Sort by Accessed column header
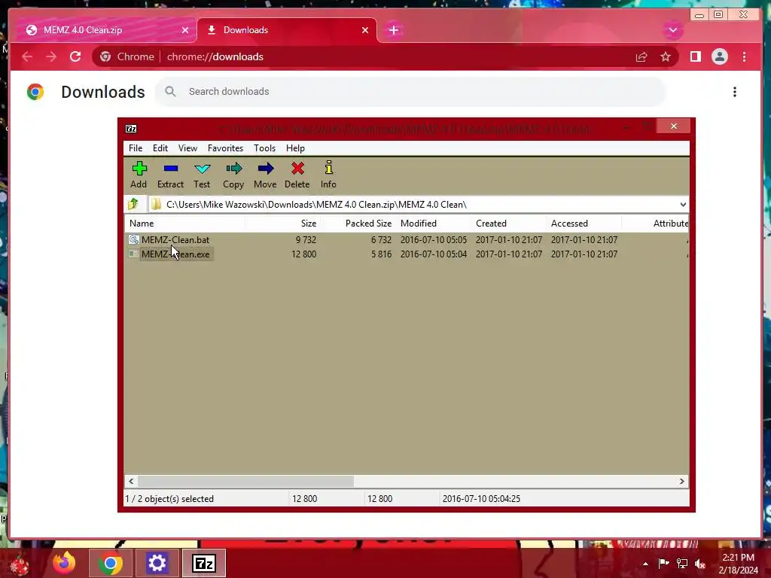Screen dimensions: 771x578 click(x=584, y=223)
